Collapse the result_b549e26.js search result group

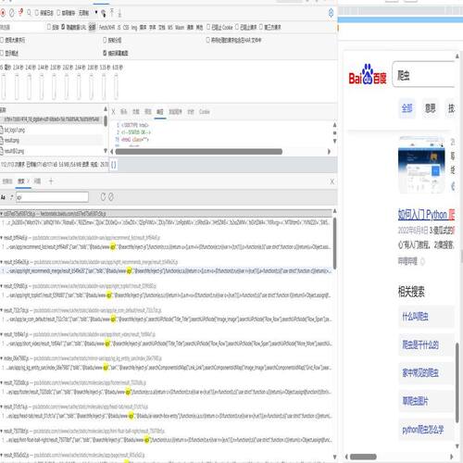point(2,262)
